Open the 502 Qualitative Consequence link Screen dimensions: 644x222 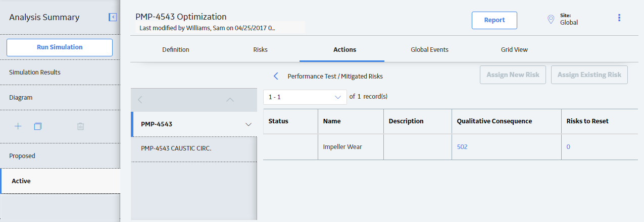pos(462,147)
